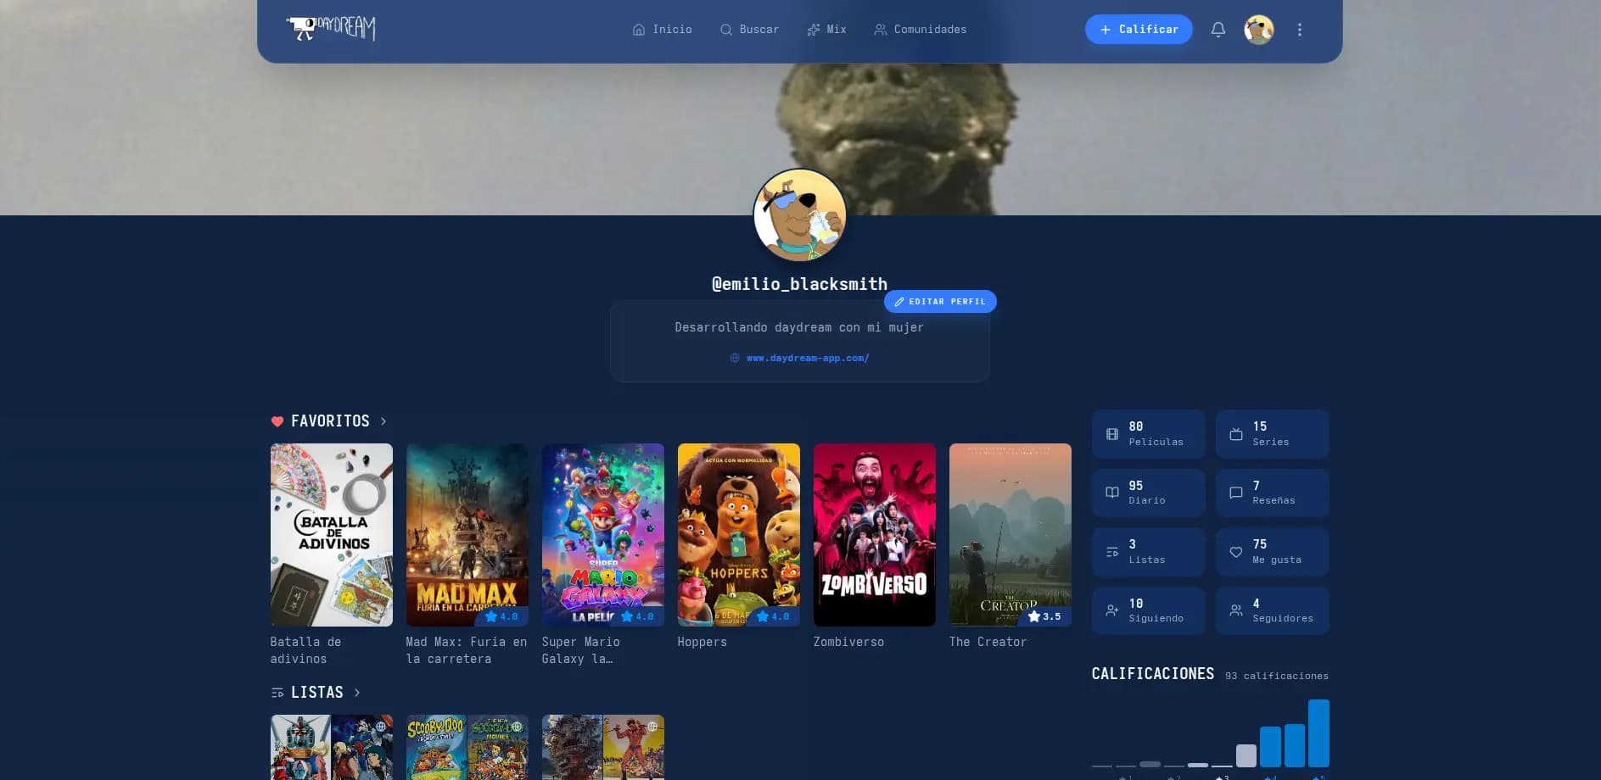Click the 4.0 rating badge on Hoppers

pyautogui.click(x=774, y=616)
